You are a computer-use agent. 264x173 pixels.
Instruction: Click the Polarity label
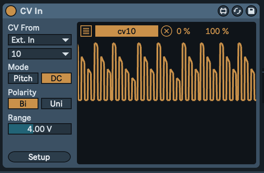(x=22, y=93)
